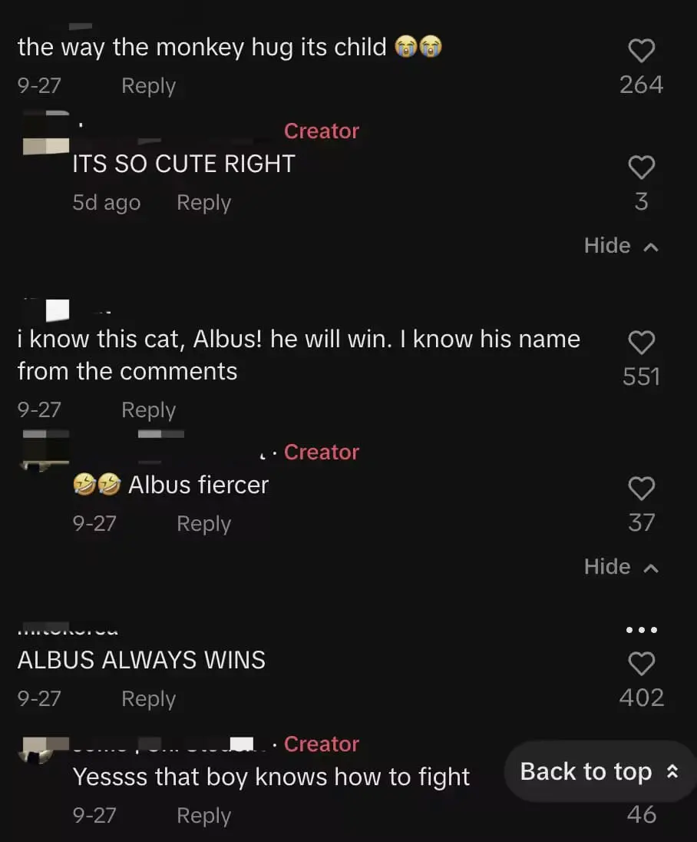Reply to the monkey hug comment
697x842 pixels.
point(149,85)
